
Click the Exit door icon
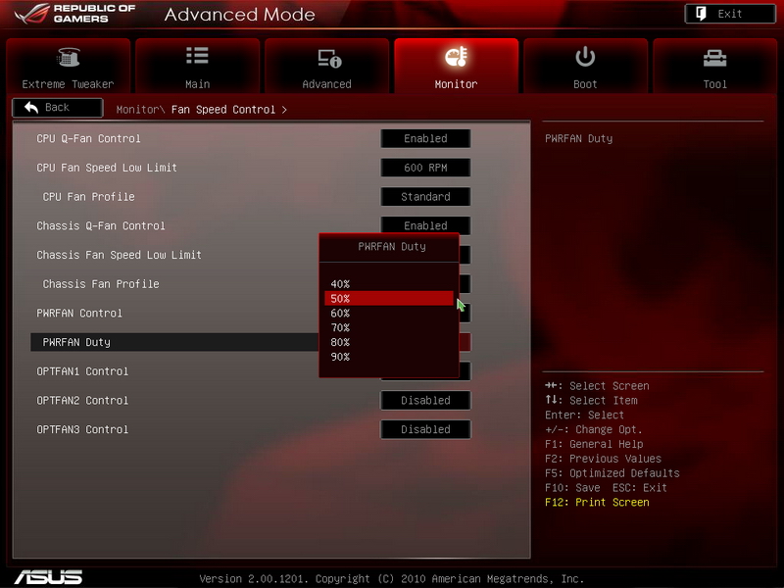pyautogui.click(x=701, y=14)
